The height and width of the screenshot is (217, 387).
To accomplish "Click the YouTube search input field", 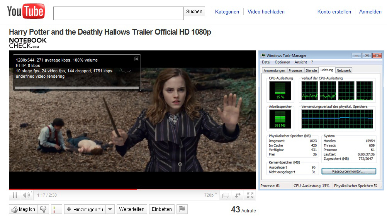I will (x=118, y=13).
